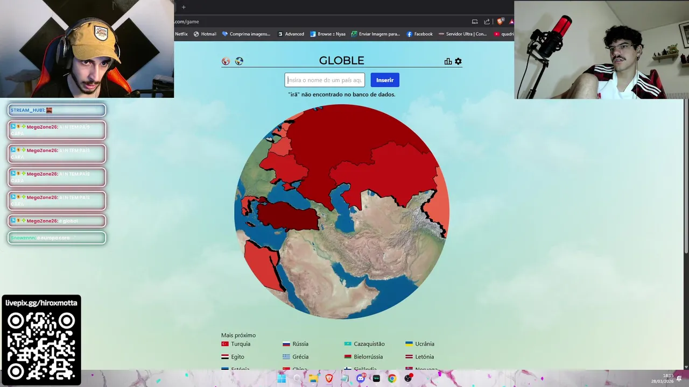Click Bielorrússia in the guessed countries list
The width and height of the screenshot is (689, 387).
tap(368, 357)
